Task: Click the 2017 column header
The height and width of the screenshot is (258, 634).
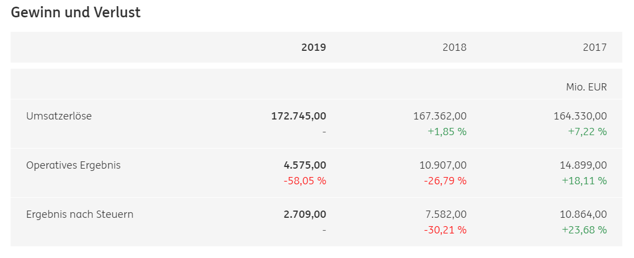Action: tap(595, 47)
